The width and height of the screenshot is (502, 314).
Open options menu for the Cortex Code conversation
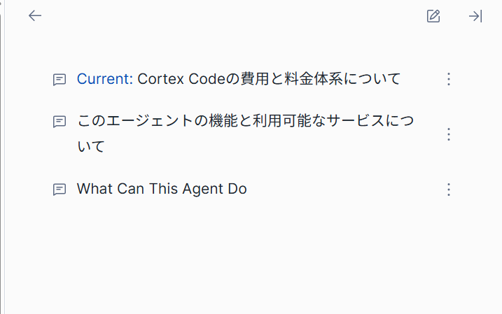click(449, 79)
